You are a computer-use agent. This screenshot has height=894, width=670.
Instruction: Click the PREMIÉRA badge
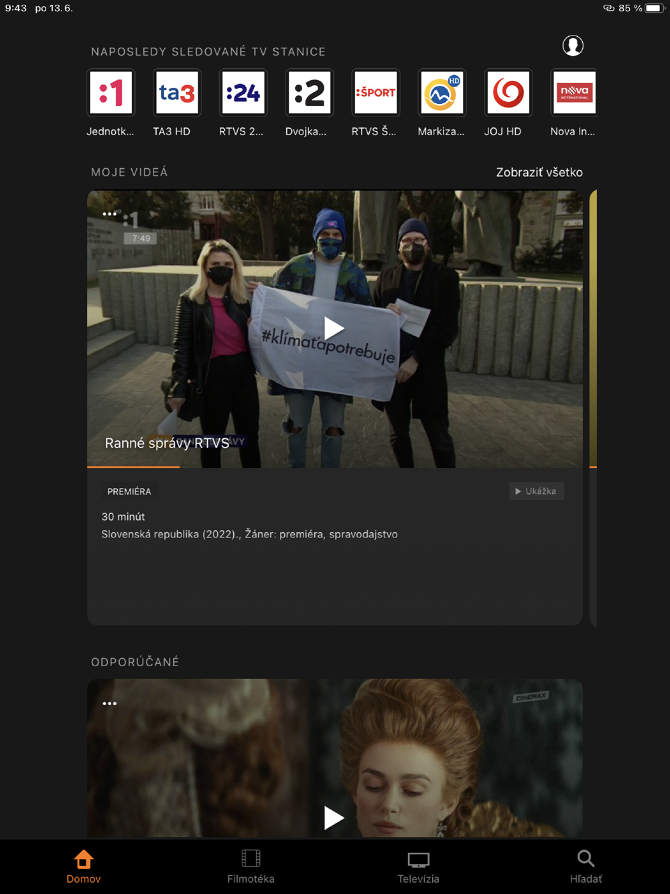pos(129,491)
